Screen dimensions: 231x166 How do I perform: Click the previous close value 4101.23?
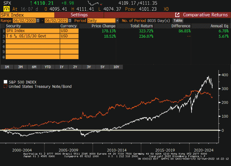(x=148, y=9)
